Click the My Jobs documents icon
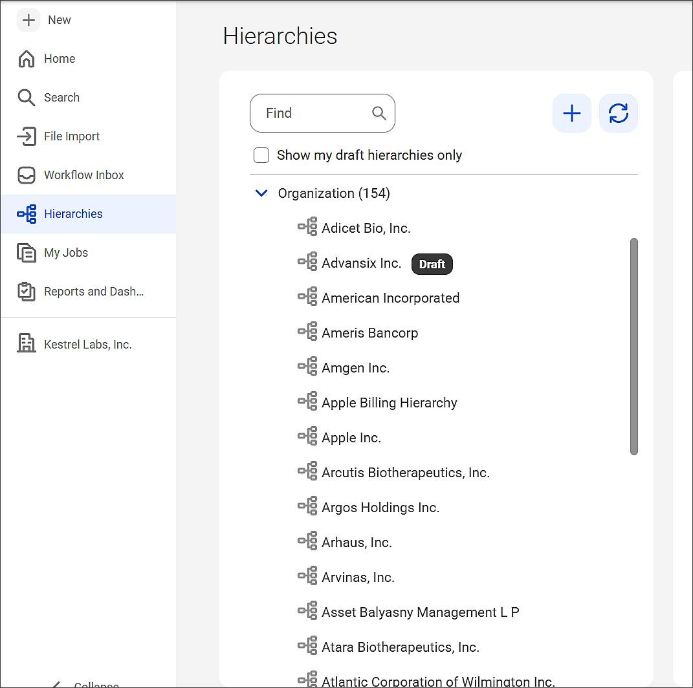 (27, 253)
